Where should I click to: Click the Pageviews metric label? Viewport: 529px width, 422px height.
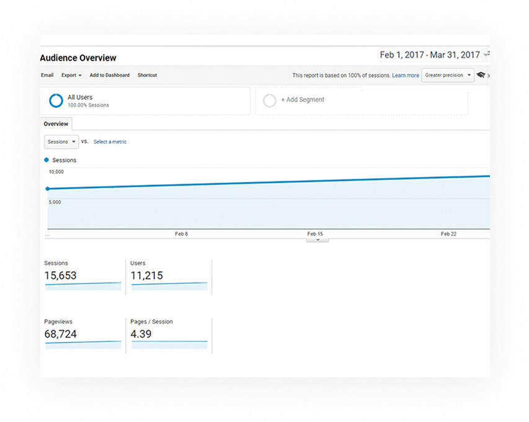point(58,321)
